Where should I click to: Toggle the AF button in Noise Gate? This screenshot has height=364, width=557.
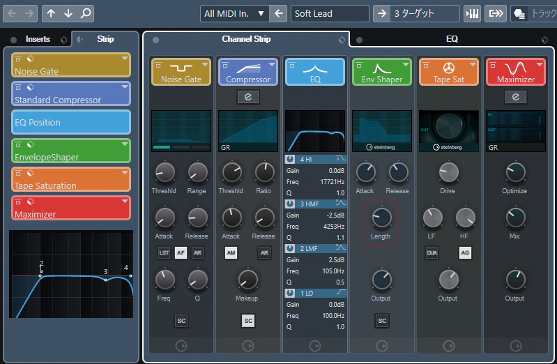(x=181, y=252)
